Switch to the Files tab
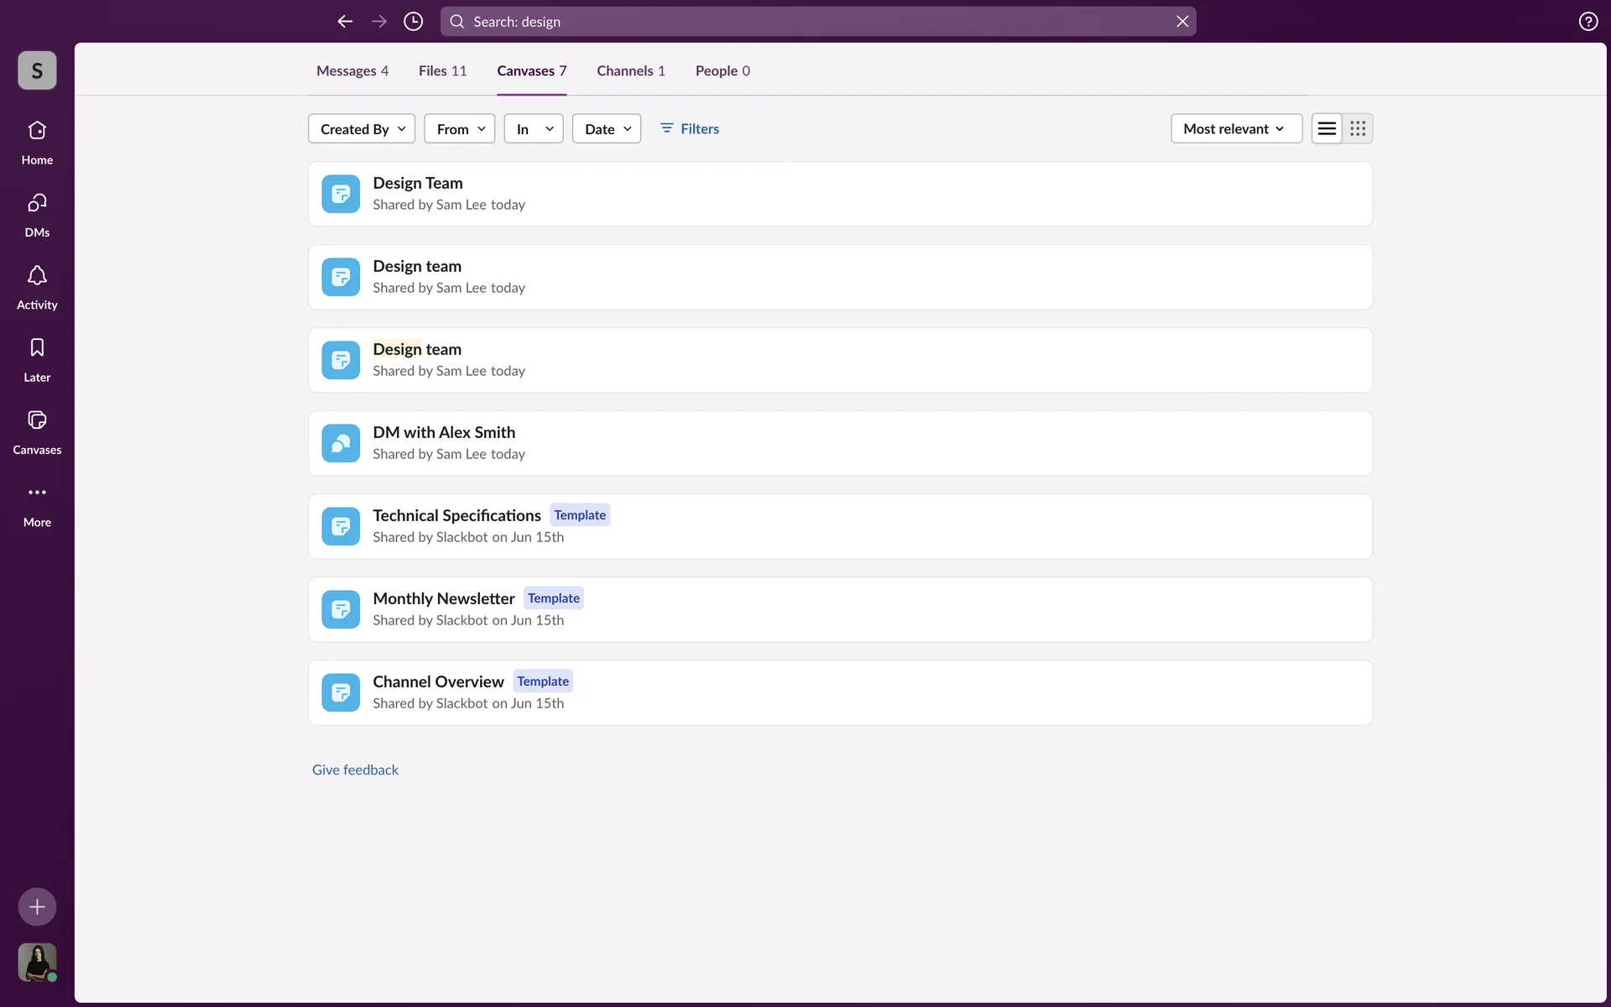The height and width of the screenshot is (1007, 1611). [x=442, y=71]
